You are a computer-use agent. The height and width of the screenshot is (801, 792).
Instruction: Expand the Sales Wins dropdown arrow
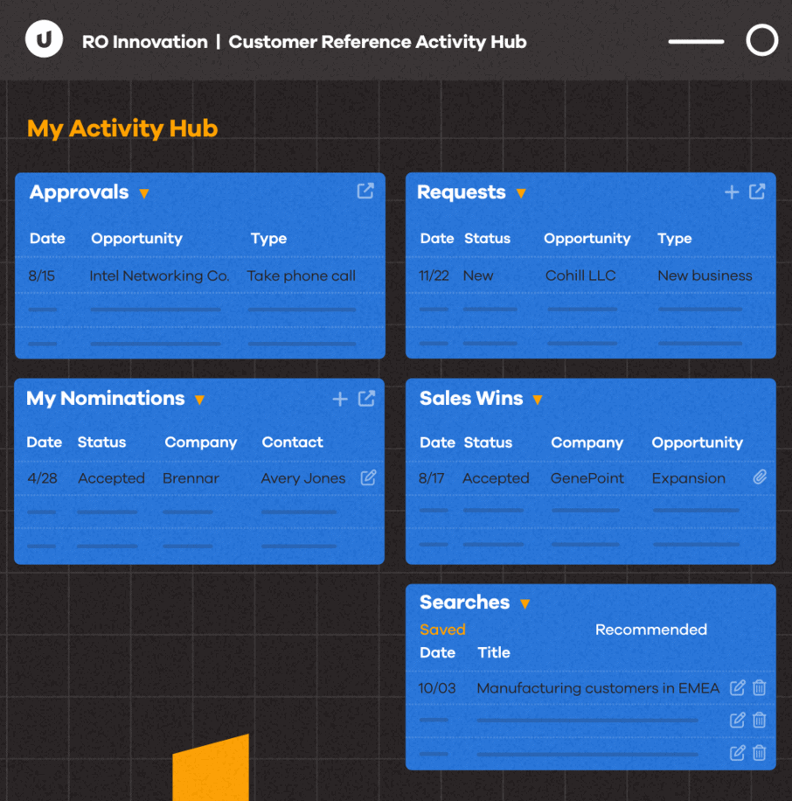(538, 400)
